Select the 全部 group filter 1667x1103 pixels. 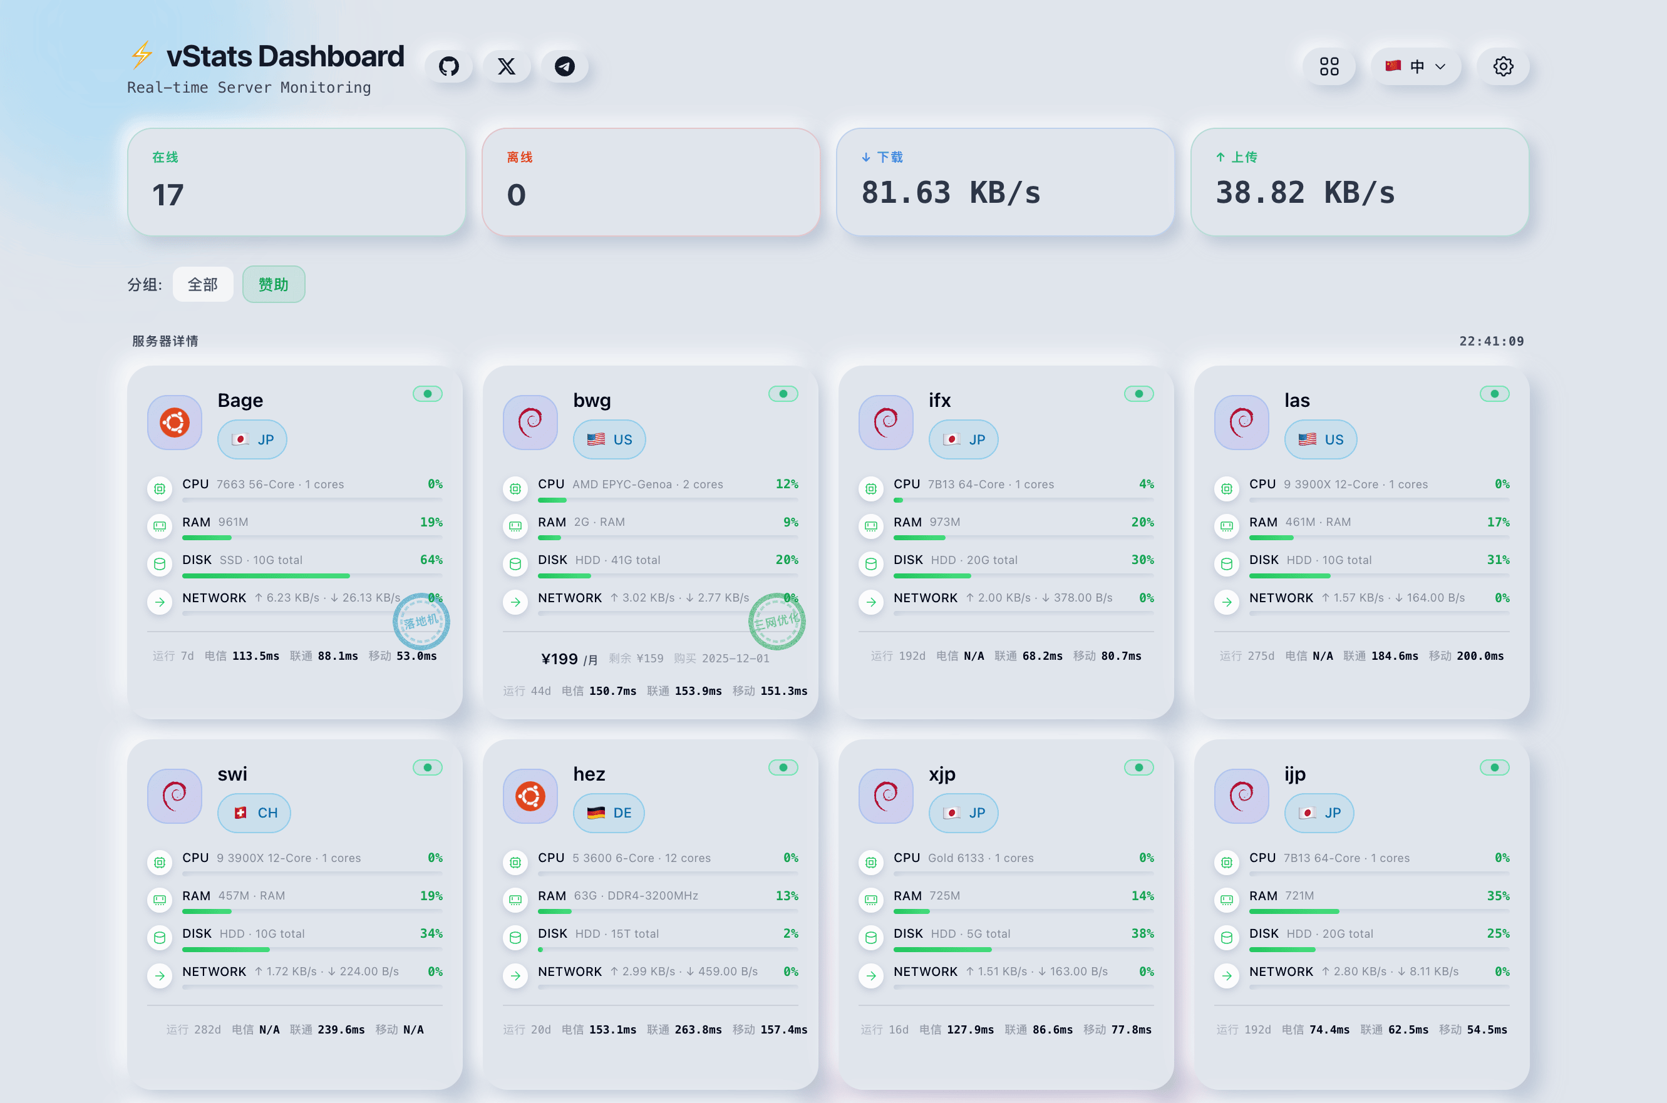(x=203, y=284)
